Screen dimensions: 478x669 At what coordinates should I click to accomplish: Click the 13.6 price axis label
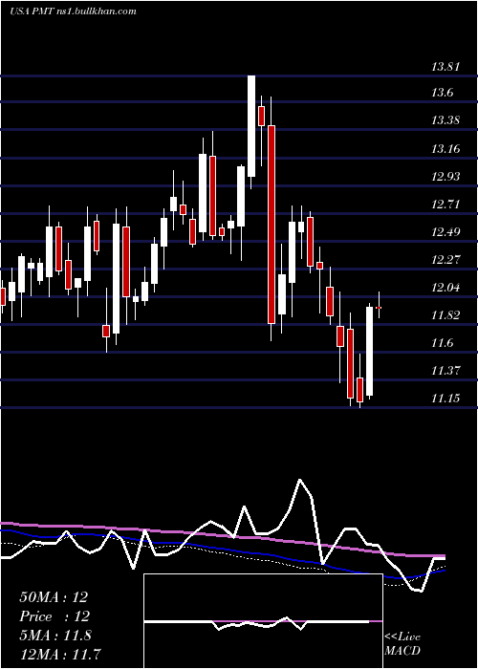point(443,93)
